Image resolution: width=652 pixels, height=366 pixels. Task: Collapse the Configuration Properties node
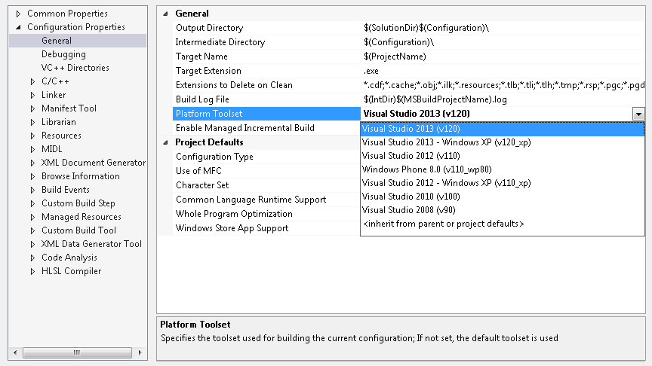[x=18, y=27]
